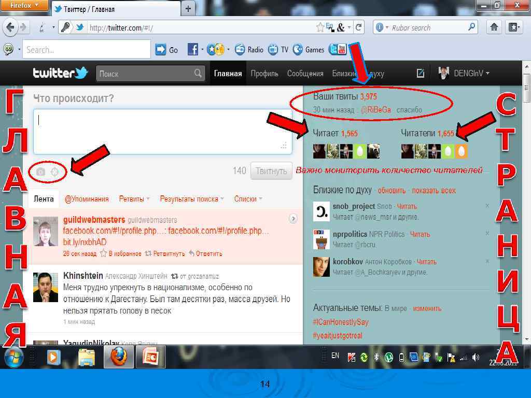Retweet the guildwebmasters tweet
The width and height of the screenshot is (531, 398).
point(165,253)
